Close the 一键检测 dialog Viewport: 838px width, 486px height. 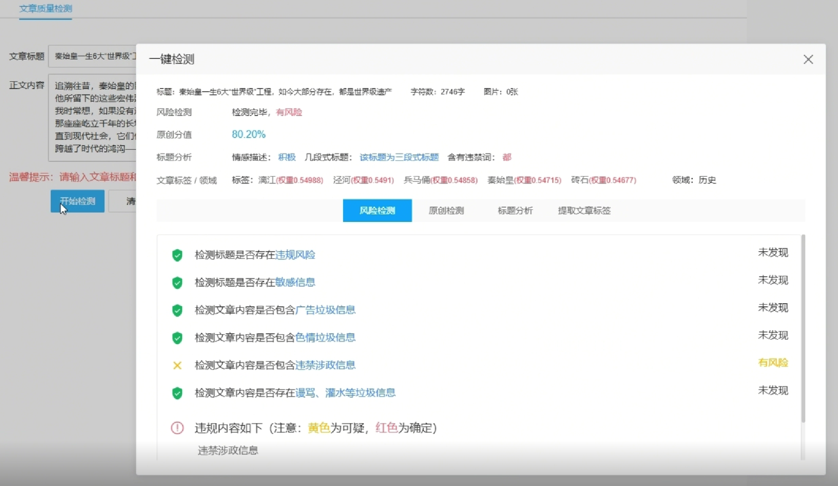(x=808, y=59)
